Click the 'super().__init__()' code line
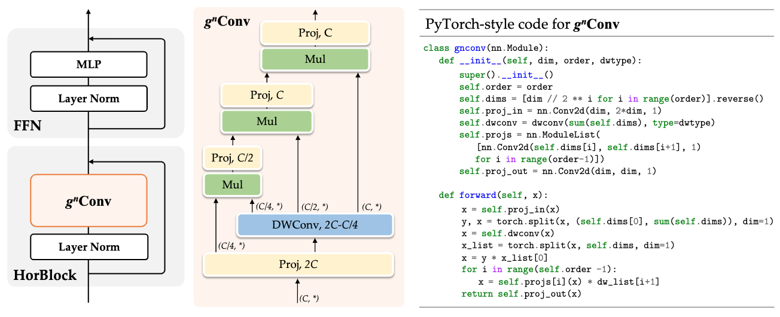This screenshot has width=780, height=317. click(x=507, y=75)
